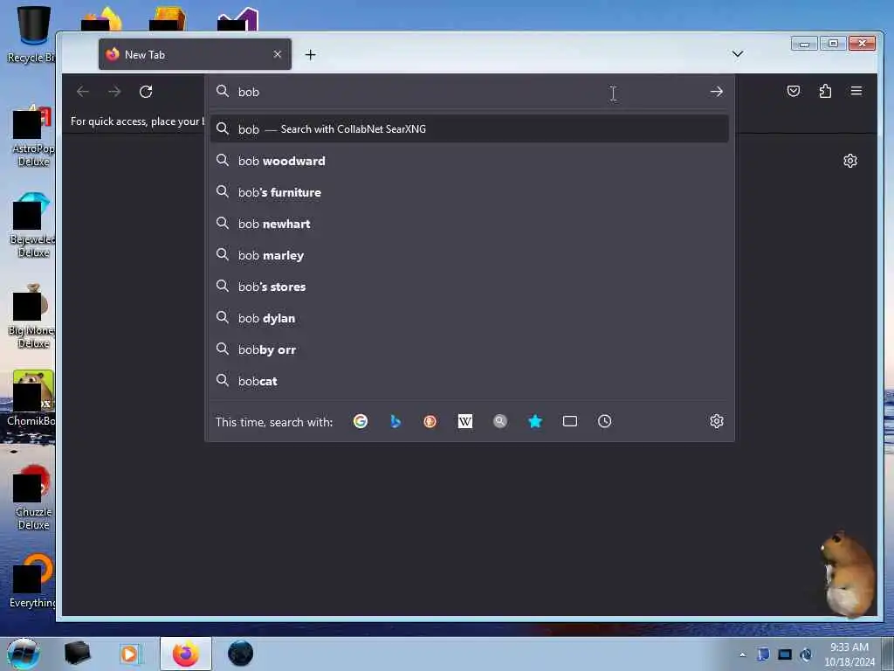Close the New Tab tab

(277, 54)
